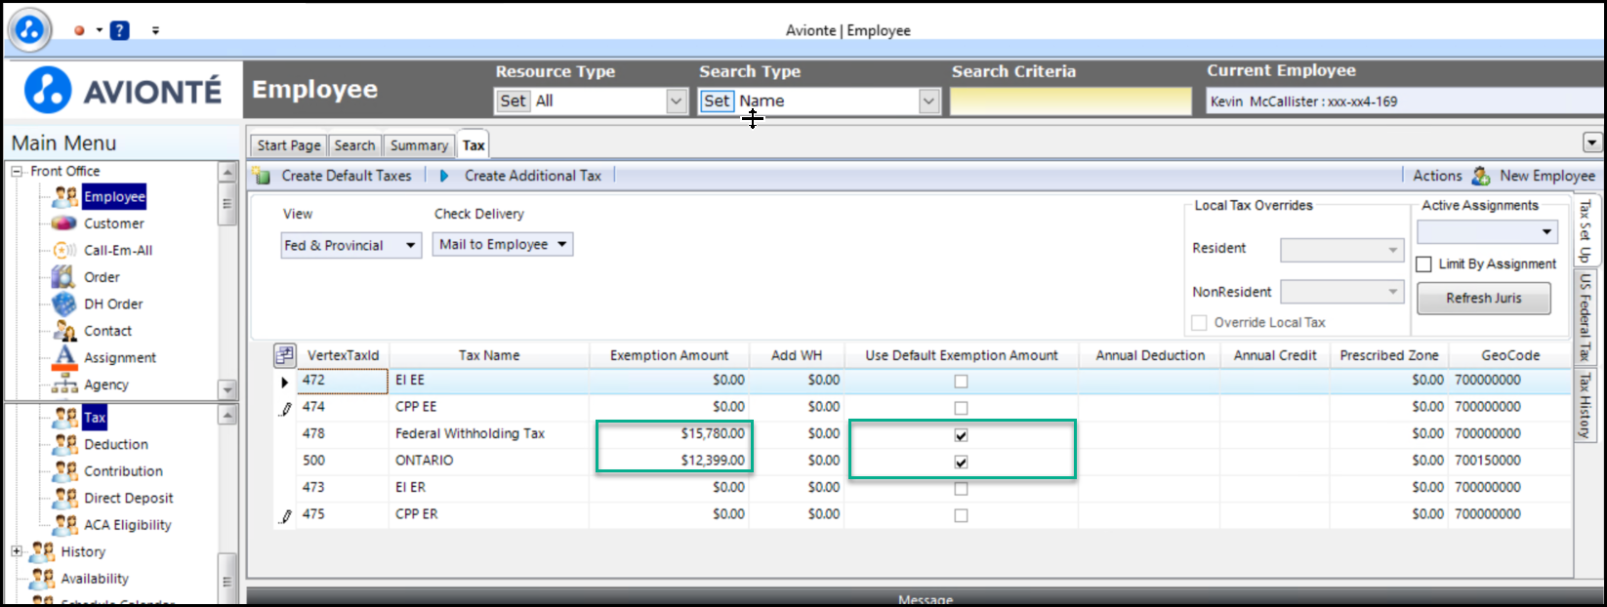Click the New Employee icon

(x=1481, y=176)
